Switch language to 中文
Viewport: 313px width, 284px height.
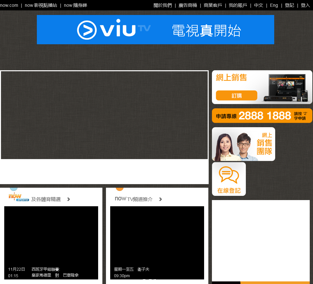click(259, 5)
